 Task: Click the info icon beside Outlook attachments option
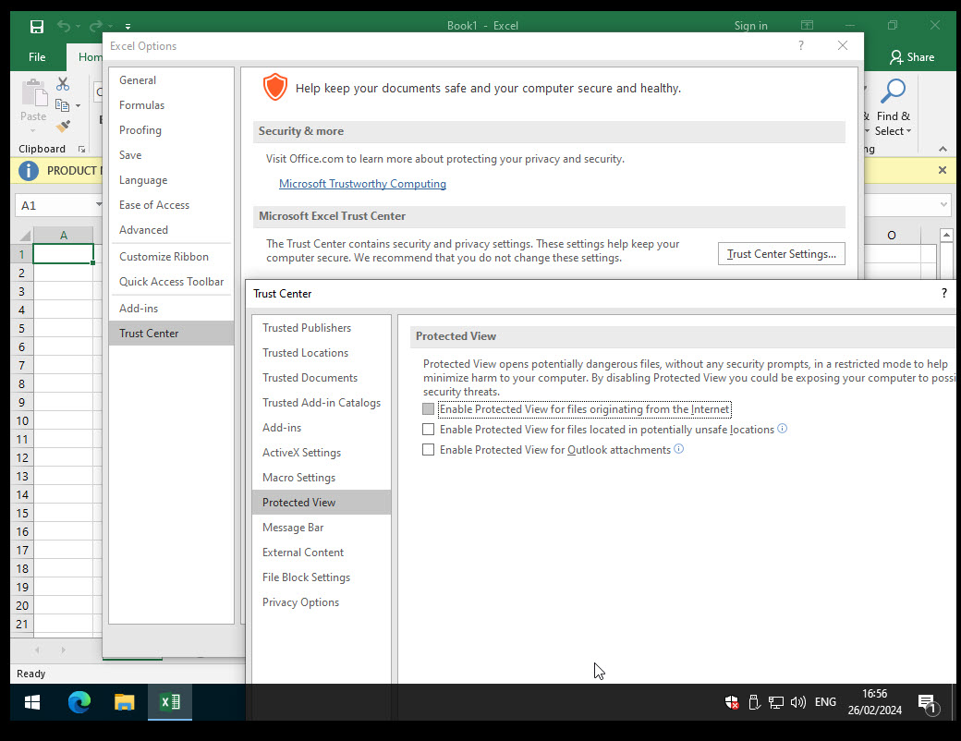680,449
